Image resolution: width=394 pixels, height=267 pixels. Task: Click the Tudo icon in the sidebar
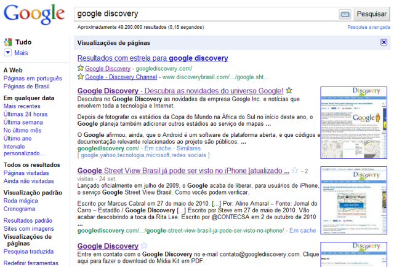(x=7, y=42)
